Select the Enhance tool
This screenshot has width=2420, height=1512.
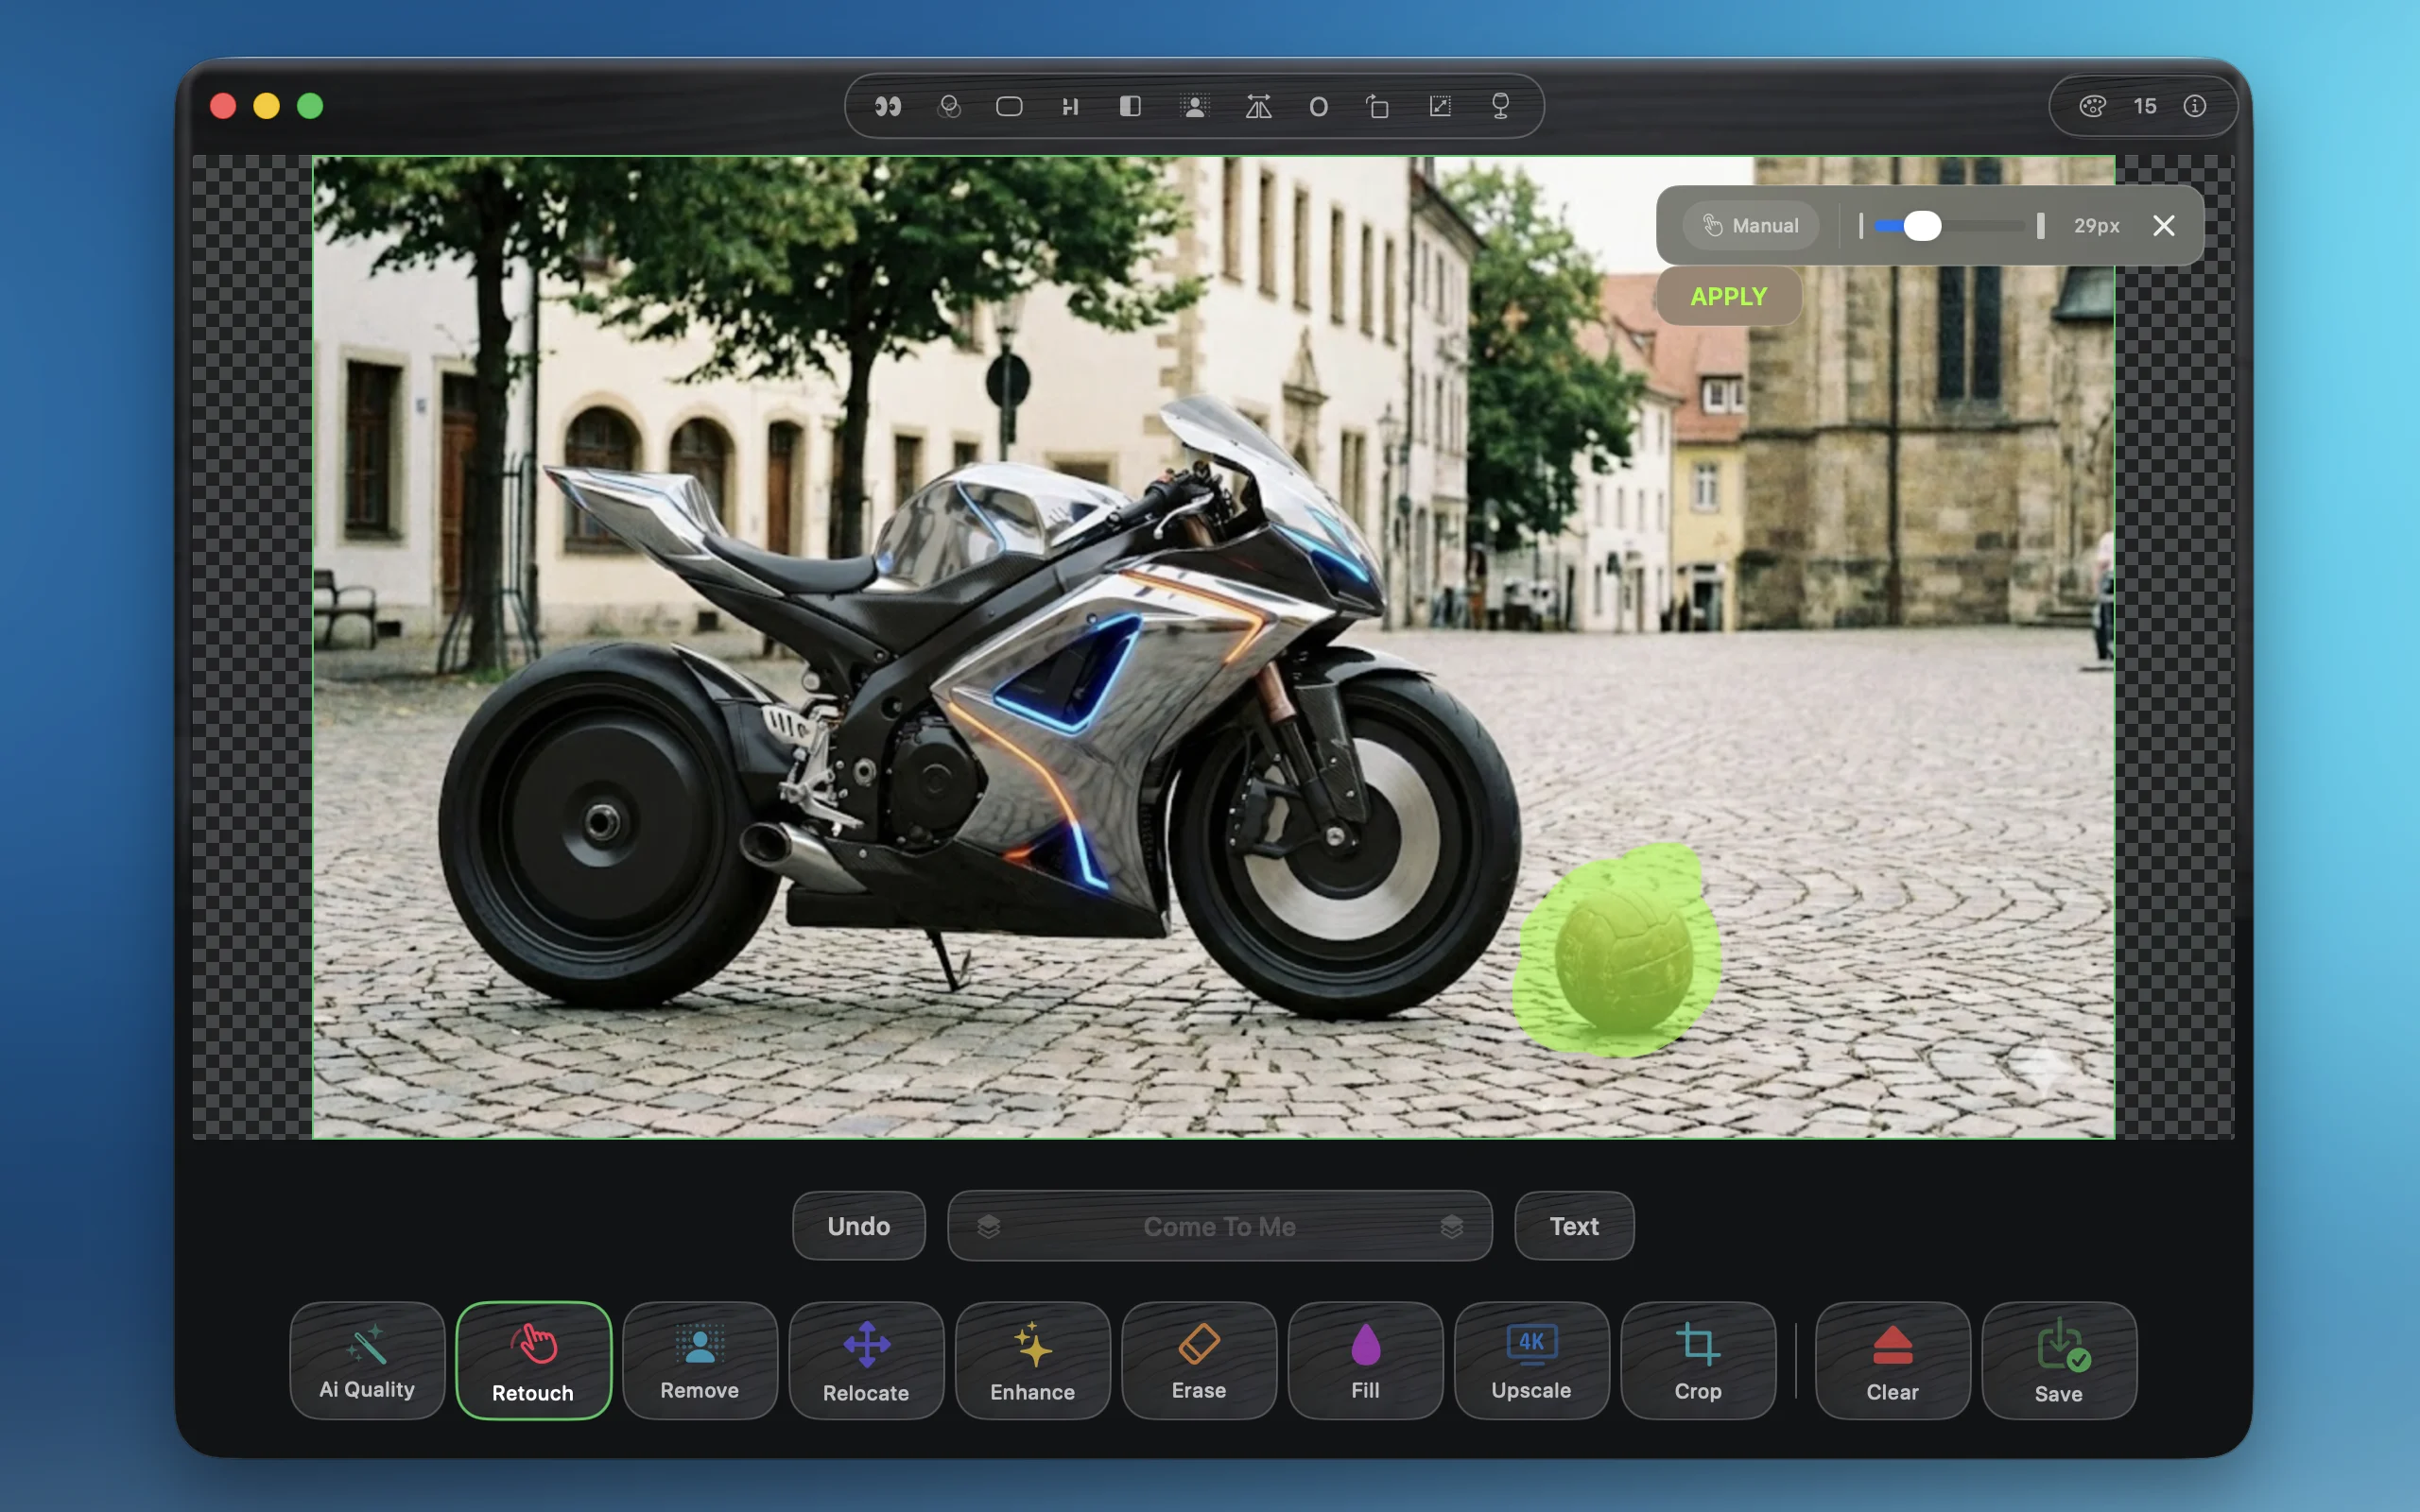coord(1032,1360)
